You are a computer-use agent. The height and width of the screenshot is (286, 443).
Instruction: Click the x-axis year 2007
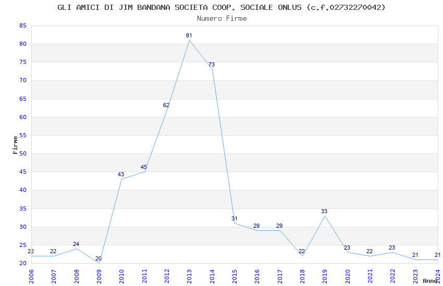(54, 276)
